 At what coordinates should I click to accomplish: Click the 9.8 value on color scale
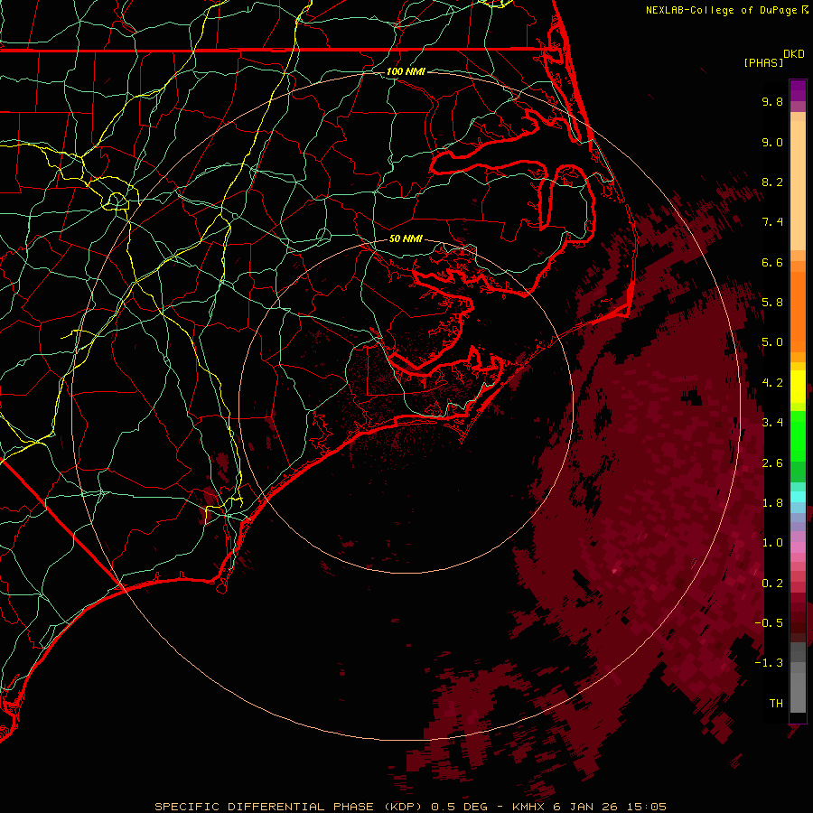(772, 101)
